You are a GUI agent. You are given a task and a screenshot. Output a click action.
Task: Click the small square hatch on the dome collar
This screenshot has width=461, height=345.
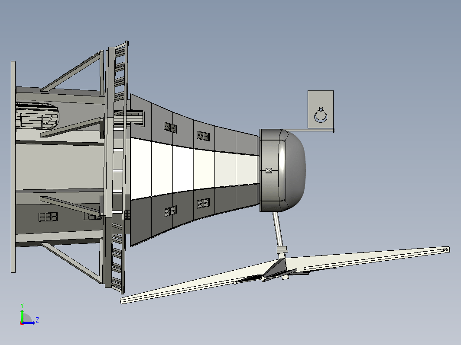[x=269, y=170]
